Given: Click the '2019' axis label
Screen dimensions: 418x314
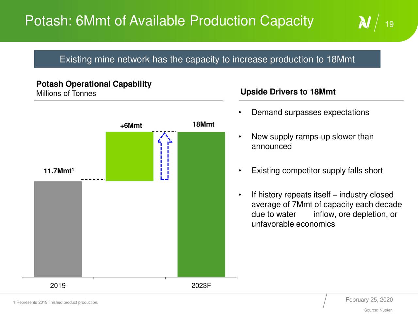Looking at the screenshot, I should tap(58, 286).
